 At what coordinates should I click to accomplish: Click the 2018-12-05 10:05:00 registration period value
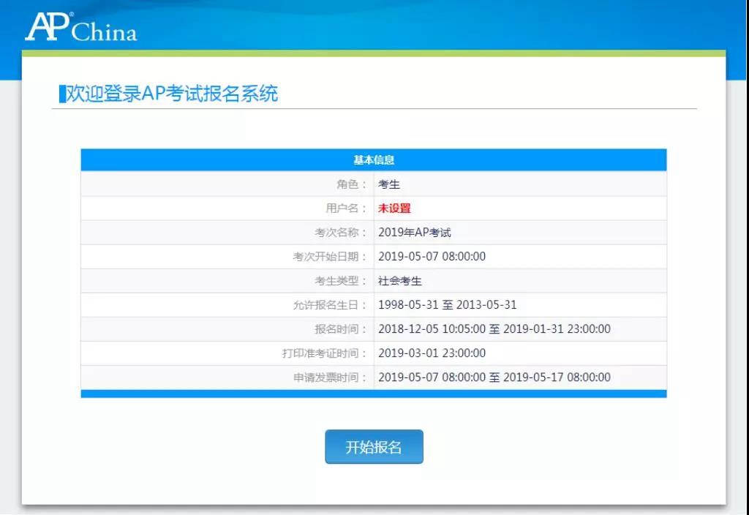[x=494, y=329]
